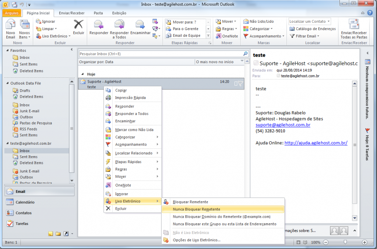Send message to OneNote from the ribbon

(x=227, y=36)
